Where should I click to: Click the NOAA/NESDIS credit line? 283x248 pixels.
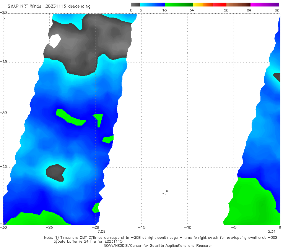[x=158, y=245]
